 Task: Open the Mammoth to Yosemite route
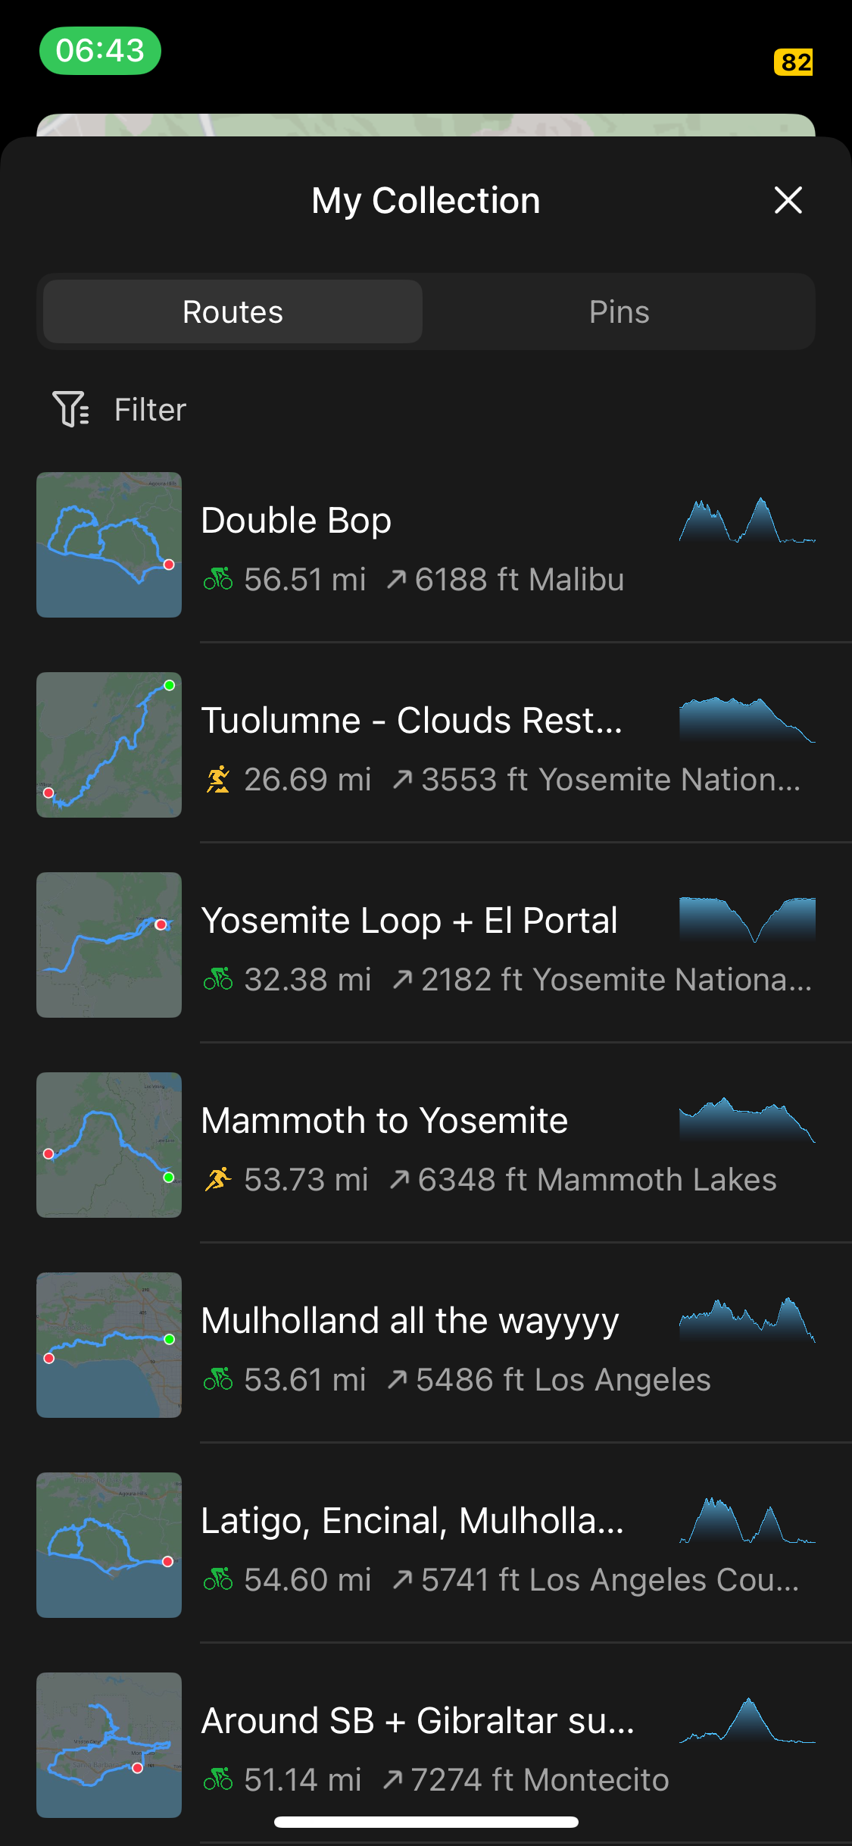444,1145
